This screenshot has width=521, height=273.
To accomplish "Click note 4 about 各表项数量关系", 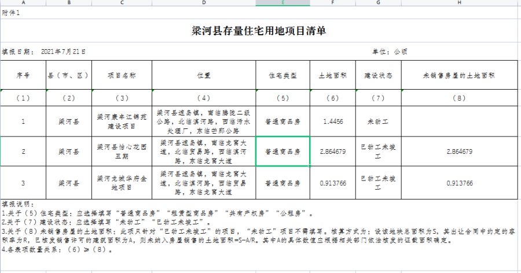I will pos(57,249).
